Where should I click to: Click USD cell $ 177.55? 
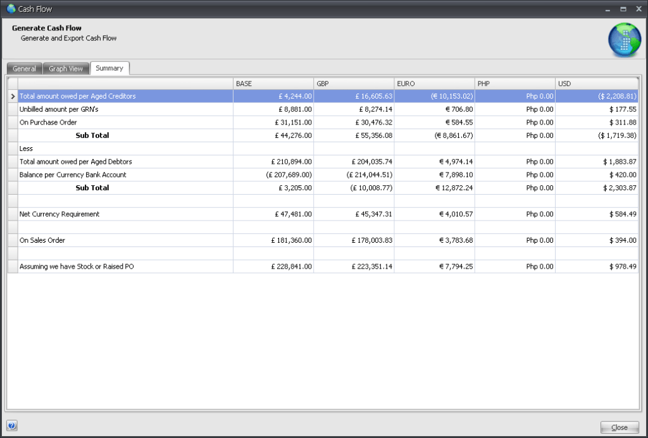tap(597, 109)
